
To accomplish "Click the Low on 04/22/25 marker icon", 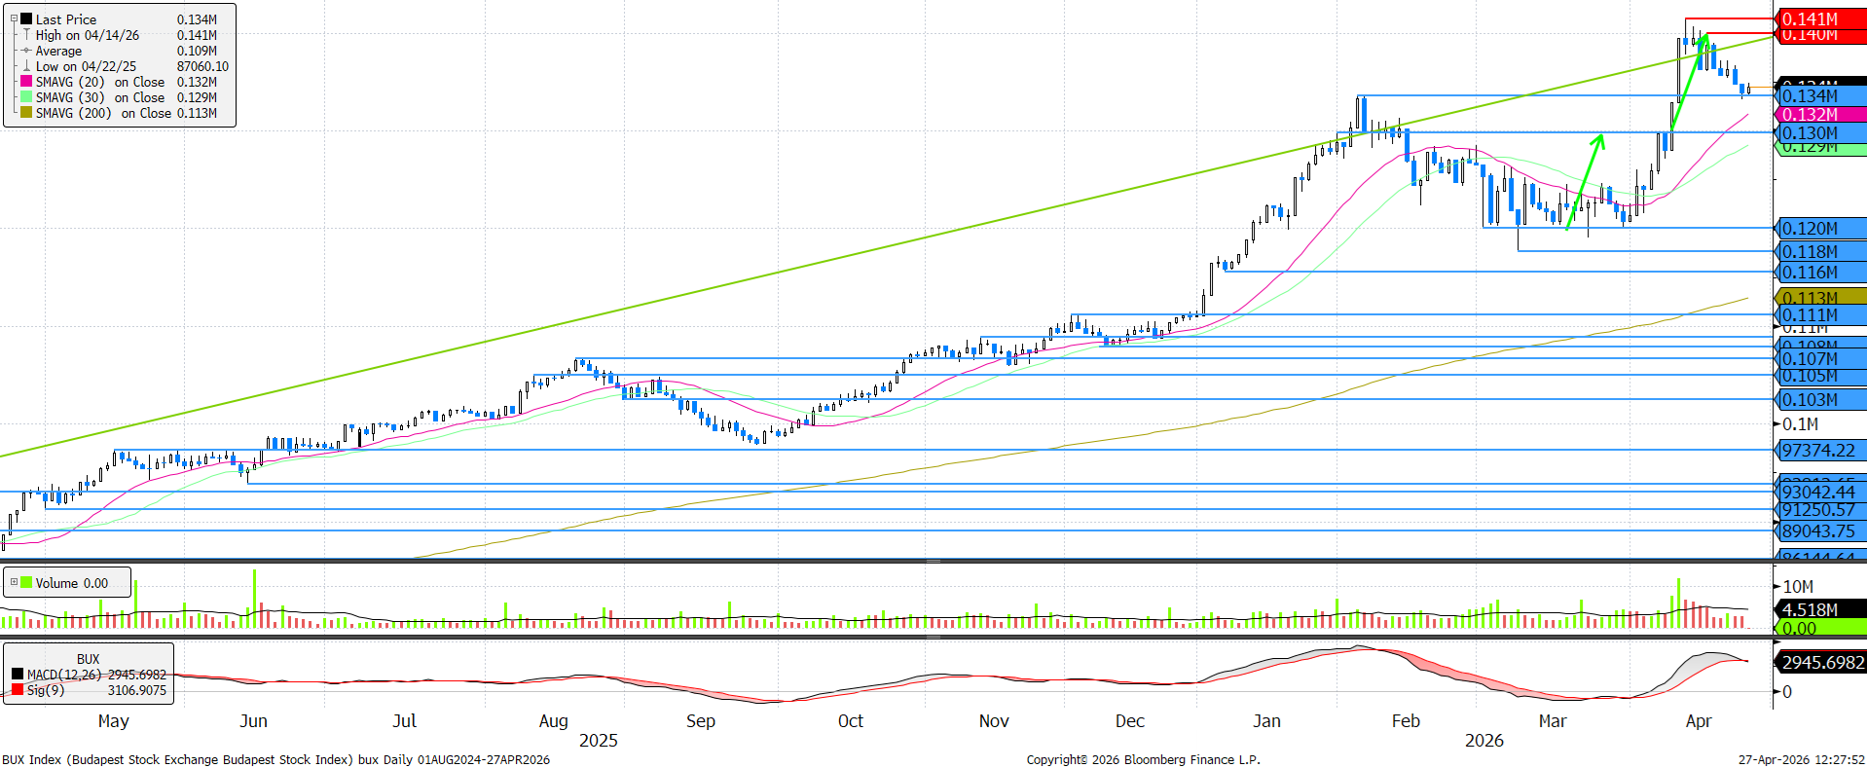I will [26, 66].
